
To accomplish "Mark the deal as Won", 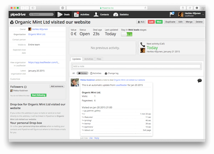I will coord(159,22).
